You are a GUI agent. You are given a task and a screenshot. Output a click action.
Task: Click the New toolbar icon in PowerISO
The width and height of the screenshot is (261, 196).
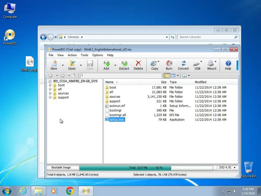tap(54, 65)
